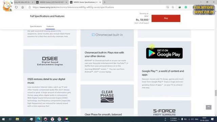The height and width of the screenshot is (122, 217).
Task: Switch ENG input language indicator
Action: point(196,119)
